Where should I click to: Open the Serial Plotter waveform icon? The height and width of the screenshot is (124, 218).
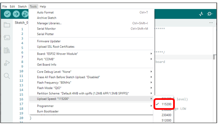pyautogui.click(x=201, y=14)
